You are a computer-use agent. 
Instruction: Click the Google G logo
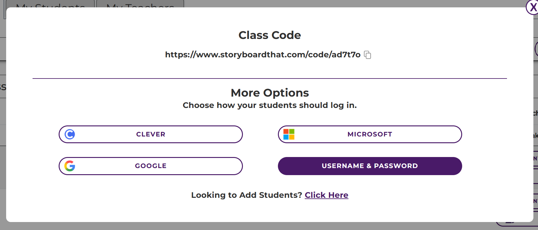pos(70,166)
